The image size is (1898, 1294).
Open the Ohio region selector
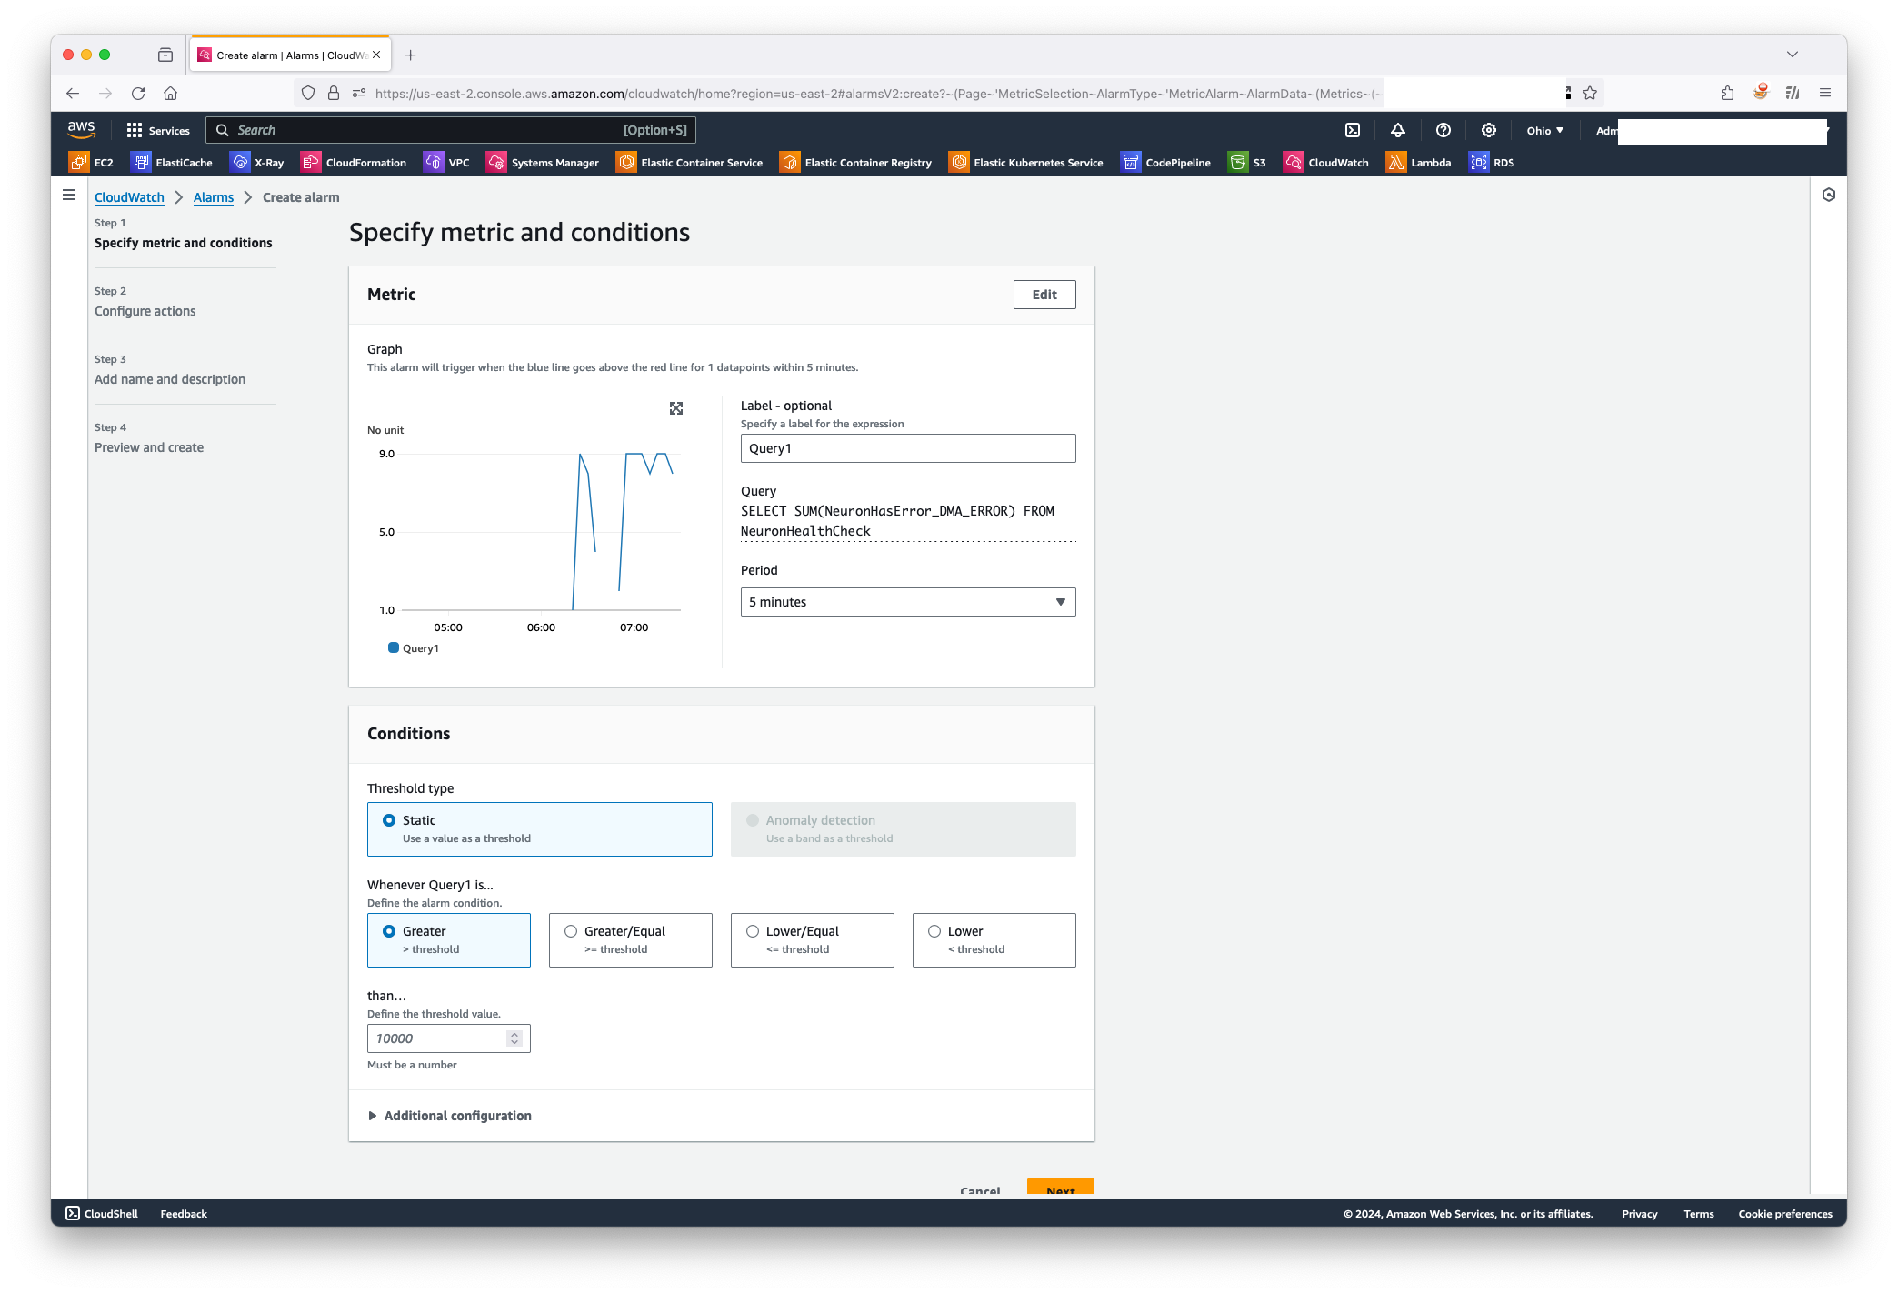pos(1544,130)
